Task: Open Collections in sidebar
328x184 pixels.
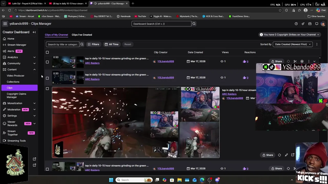Action: point(13,82)
